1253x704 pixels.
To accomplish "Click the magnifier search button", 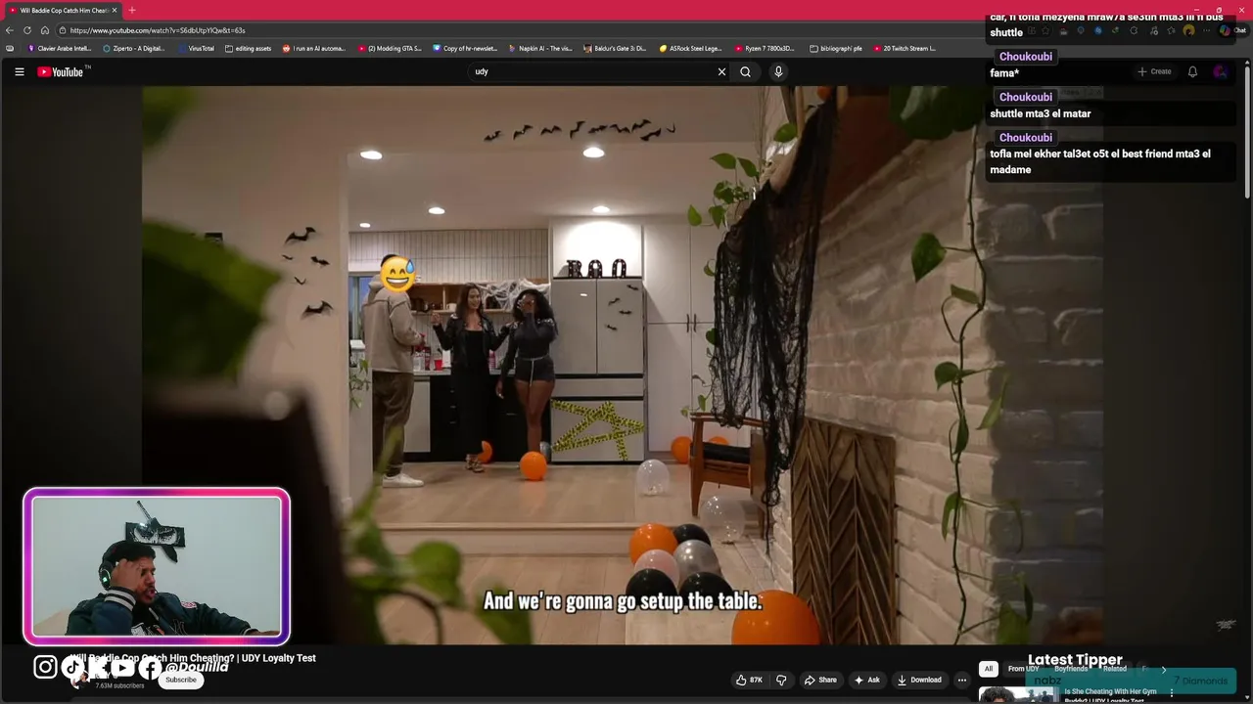I will point(745,71).
